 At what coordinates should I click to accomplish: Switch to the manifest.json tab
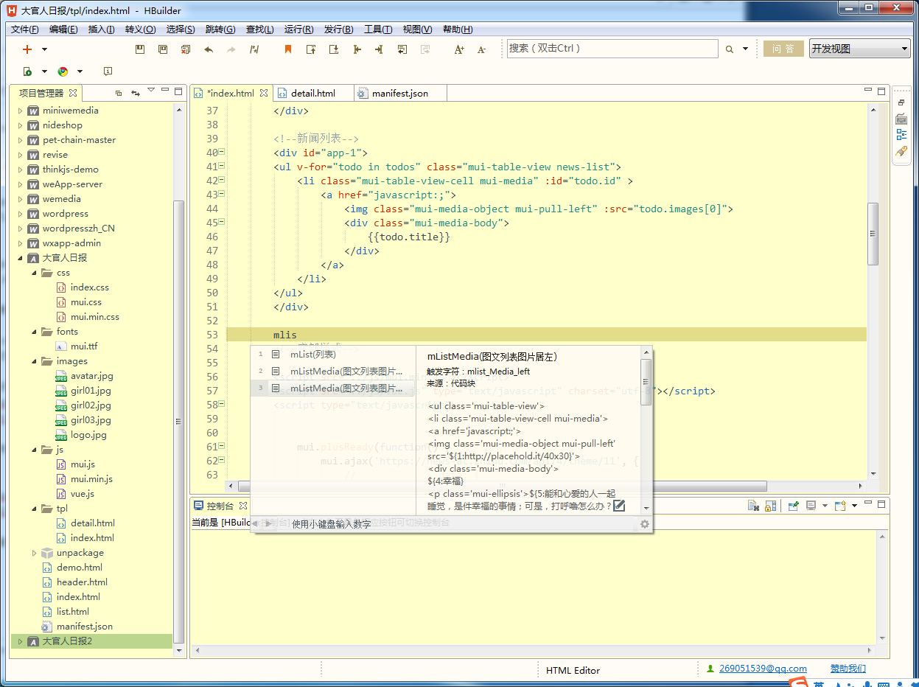[x=399, y=93]
